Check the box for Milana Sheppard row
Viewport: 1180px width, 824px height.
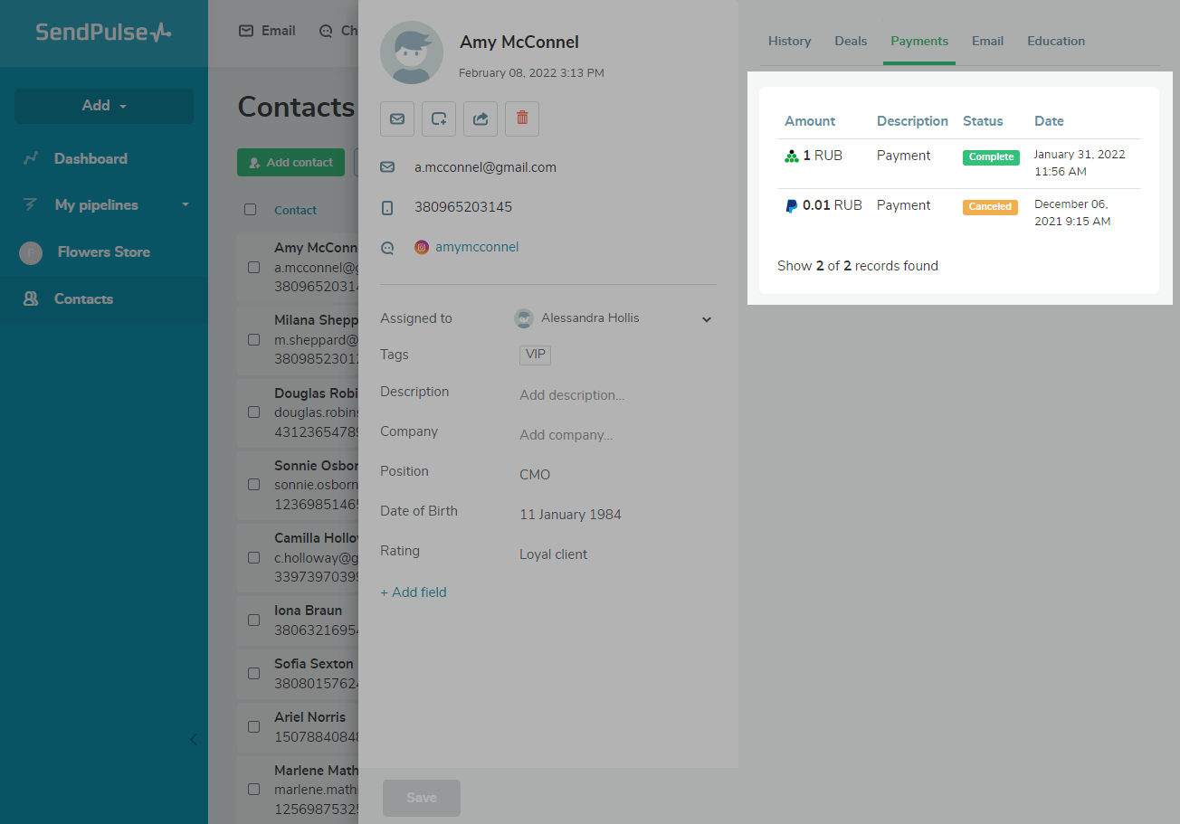(254, 340)
